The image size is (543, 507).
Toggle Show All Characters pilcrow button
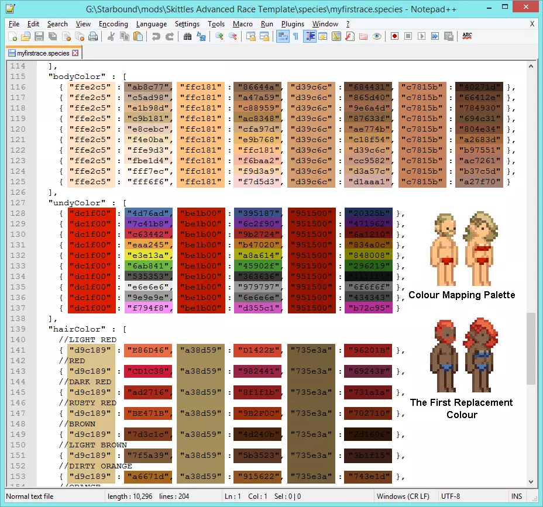tap(295, 36)
